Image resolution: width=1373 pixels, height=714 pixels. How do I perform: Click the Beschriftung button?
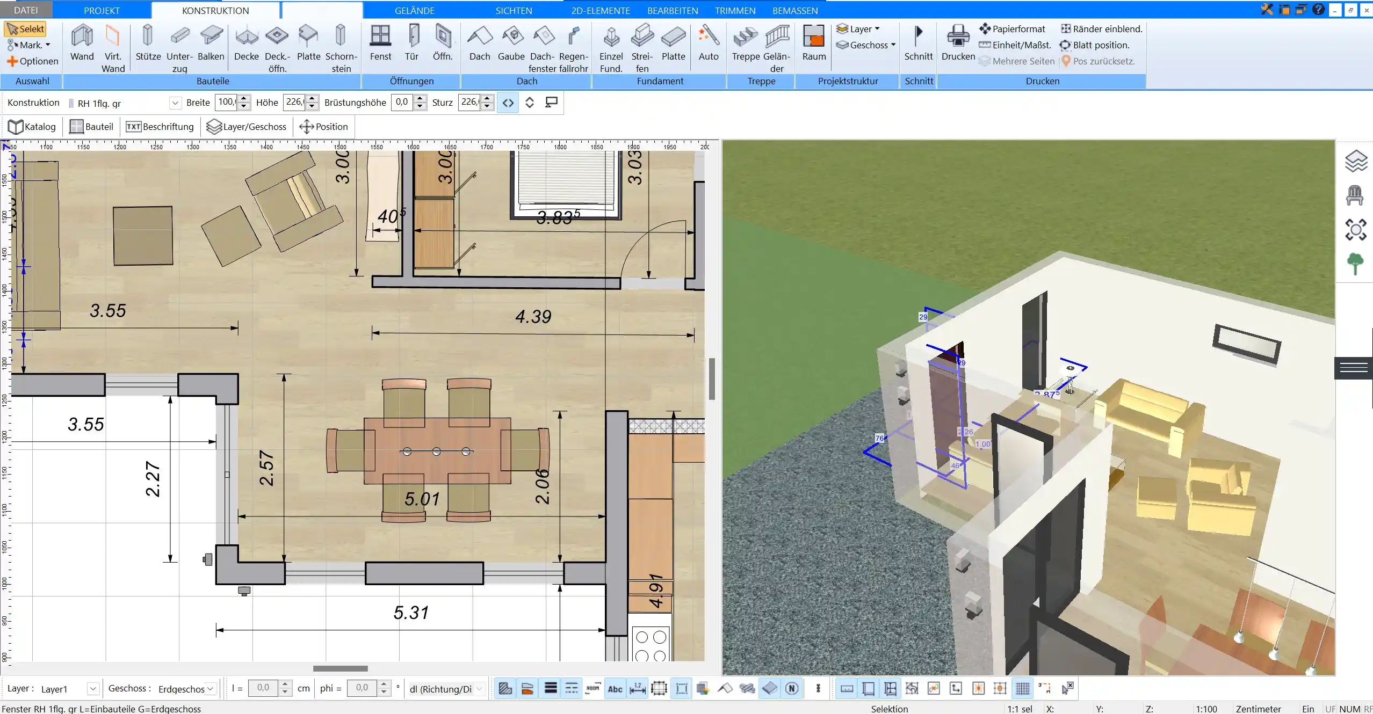tap(160, 127)
